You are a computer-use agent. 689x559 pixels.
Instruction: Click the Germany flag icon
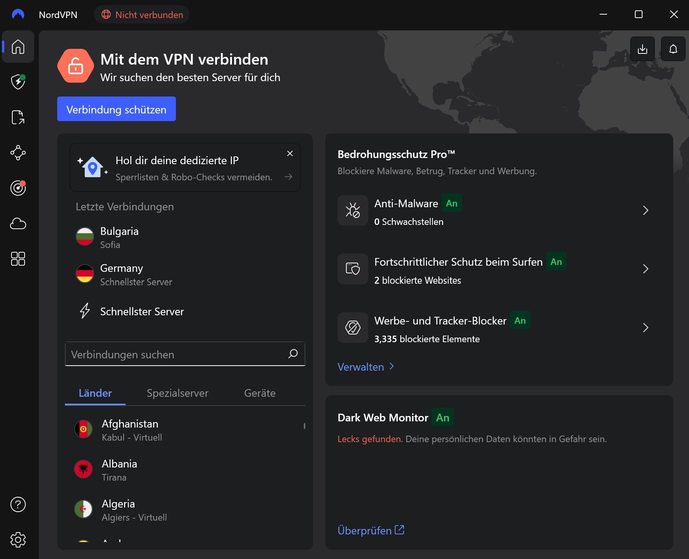click(x=85, y=273)
